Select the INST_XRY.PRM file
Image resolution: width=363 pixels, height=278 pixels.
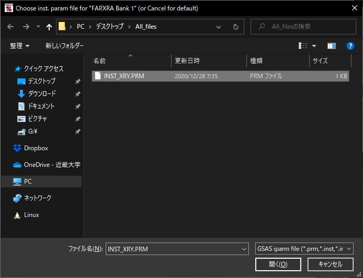coord(220,76)
